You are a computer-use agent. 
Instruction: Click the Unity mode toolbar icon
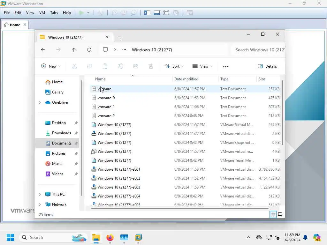176,13
